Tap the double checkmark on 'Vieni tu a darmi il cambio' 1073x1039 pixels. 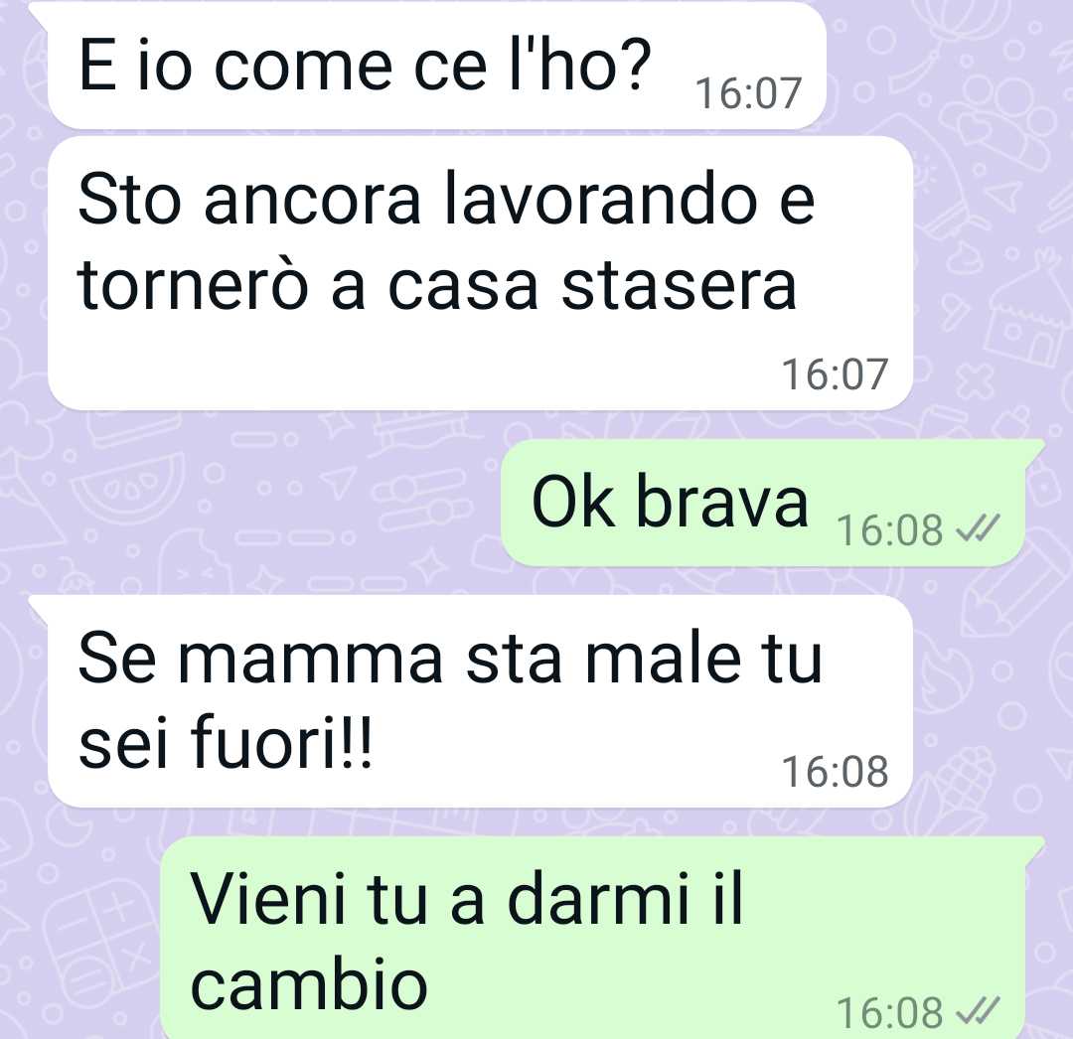(x=978, y=1011)
